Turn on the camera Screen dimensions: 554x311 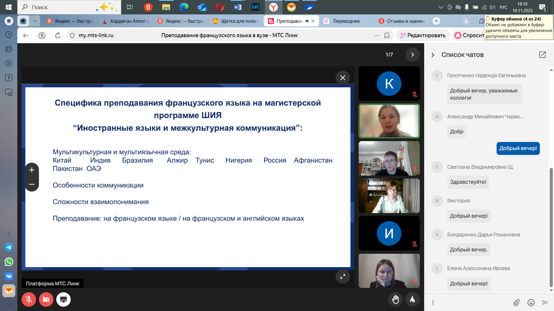click(46, 299)
